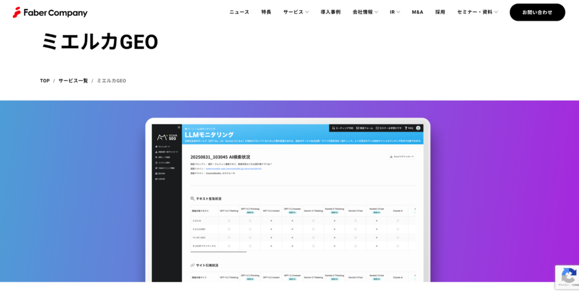Image resolution: width=579 pixels, height=292 pixels.
Task: Click the chain link icon beside サイト引用状況
Action: 192,265
